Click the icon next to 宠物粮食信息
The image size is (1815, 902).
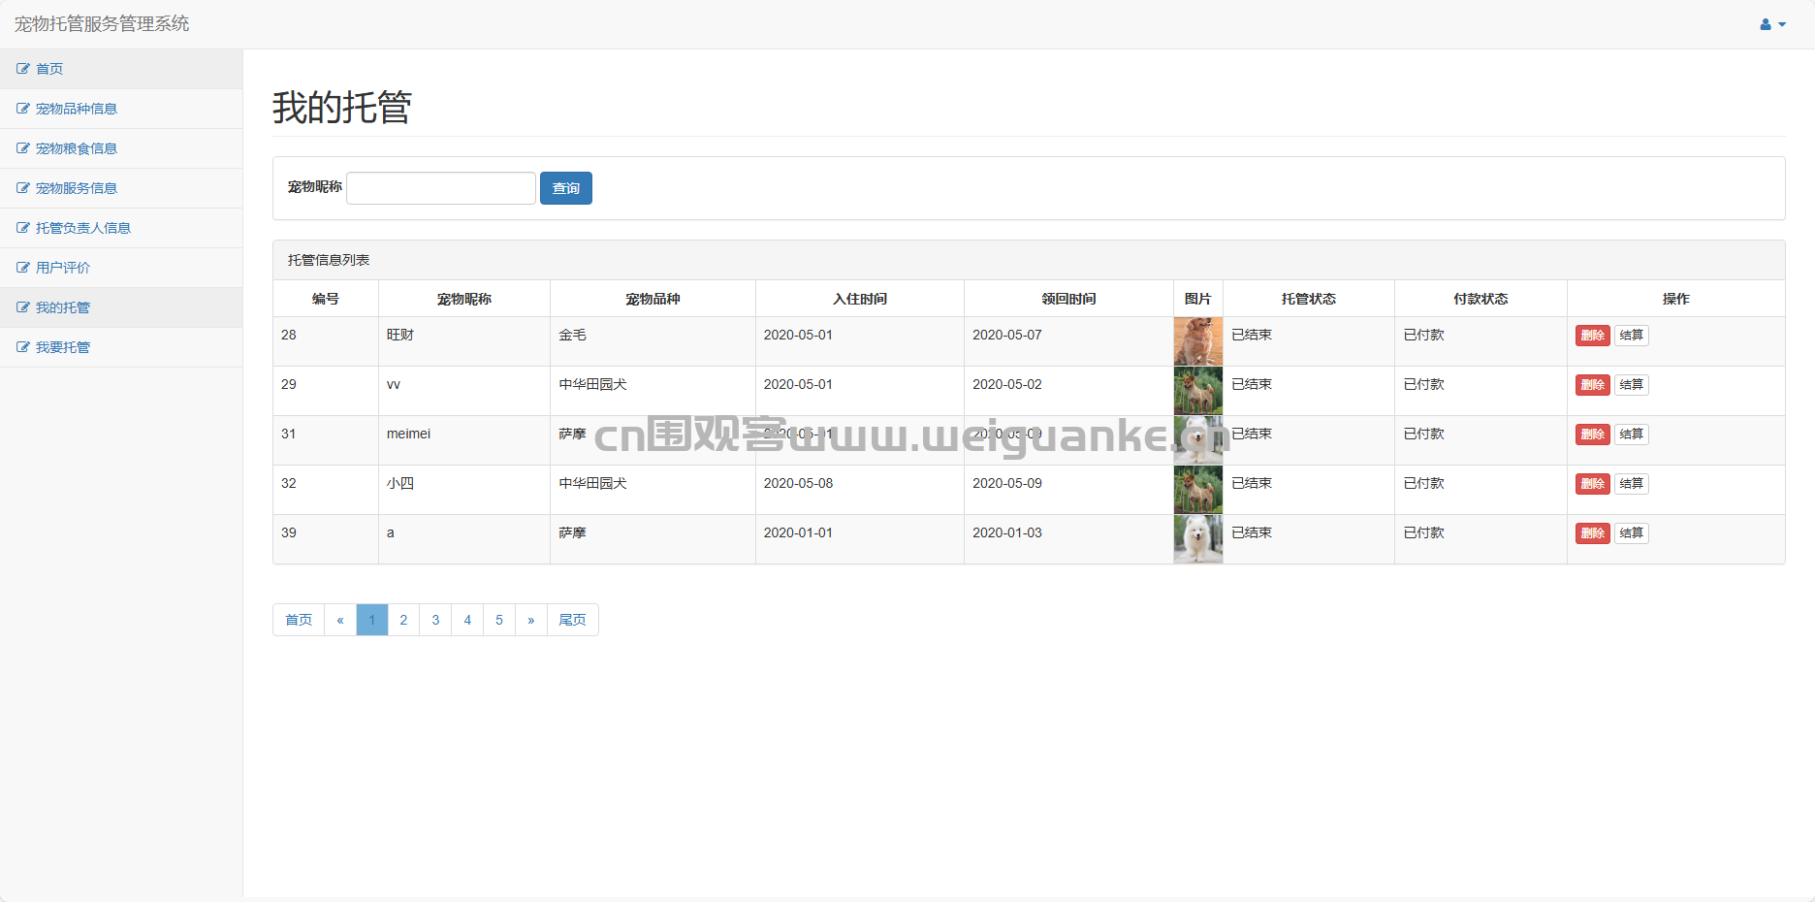[22, 148]
